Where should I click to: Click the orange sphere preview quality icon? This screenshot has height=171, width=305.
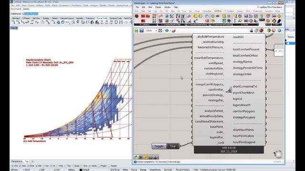click(274, 30)
